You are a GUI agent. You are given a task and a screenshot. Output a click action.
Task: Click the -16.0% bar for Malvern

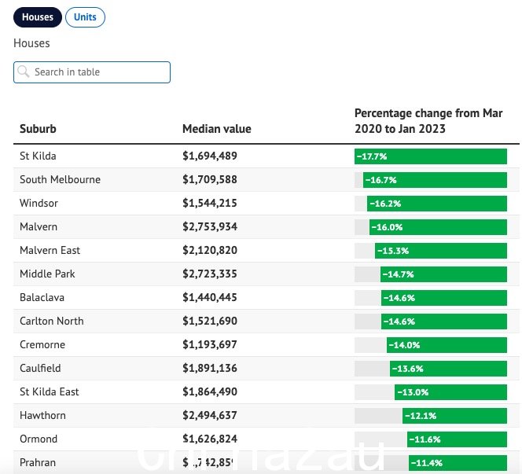[x=438, y=227]
